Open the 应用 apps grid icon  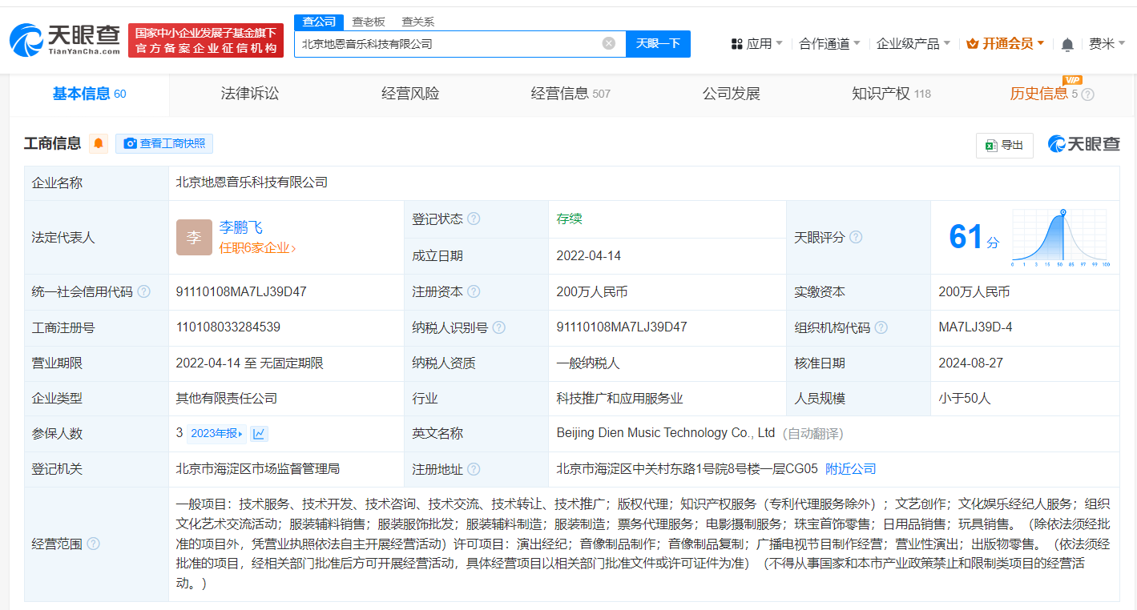(x=736, y=43)
